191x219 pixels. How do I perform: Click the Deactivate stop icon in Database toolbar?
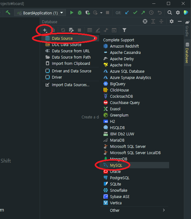pyautogui.click(x=79, y=30)
